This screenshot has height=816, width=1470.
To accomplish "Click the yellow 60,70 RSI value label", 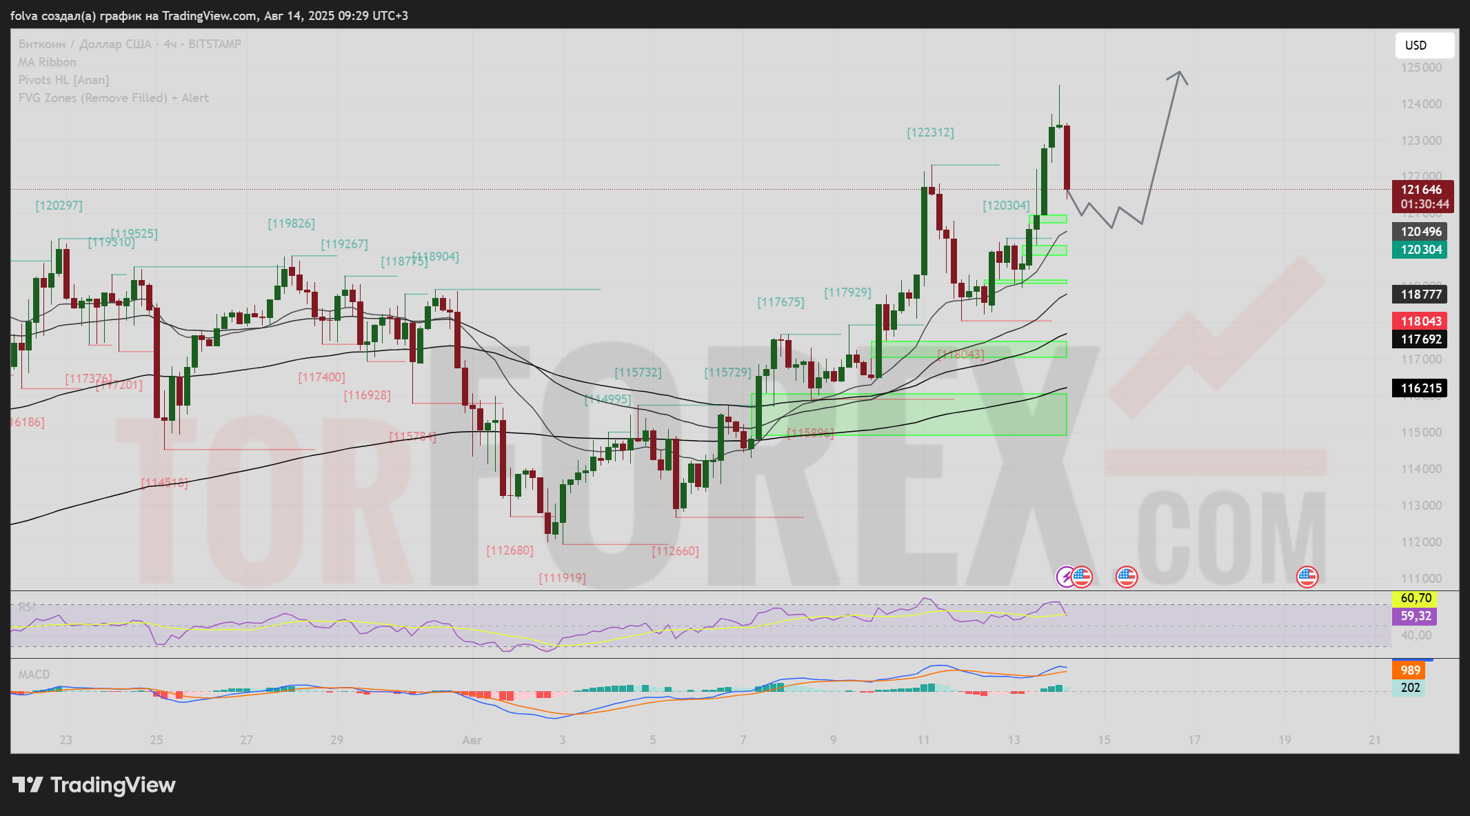I will coord(1416,598).
